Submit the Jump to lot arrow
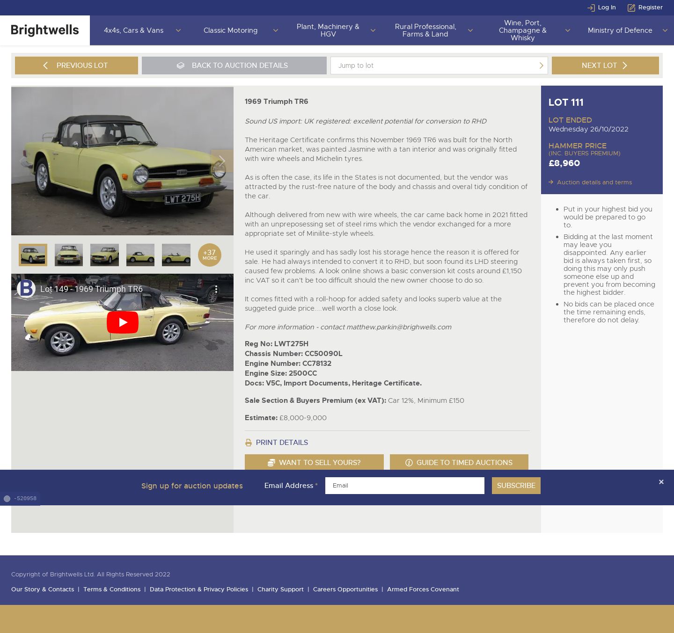 (x=541, y=65)
